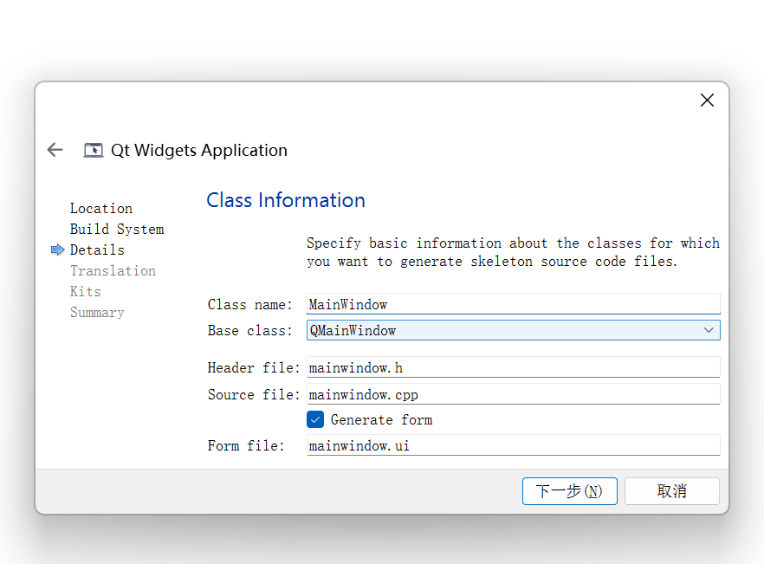This screenshot has width=764, height=564.
Task: Click the Qt Widgets Application window icon
Action: (x=94, y=150)
